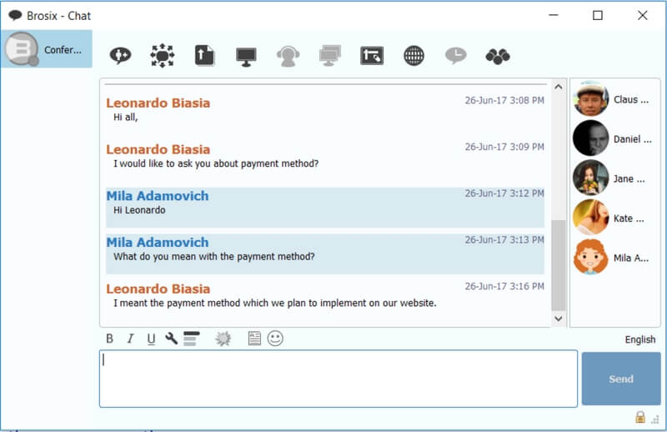
Task: Click the padlock encryption icon
Action: (x=640, y=417)
